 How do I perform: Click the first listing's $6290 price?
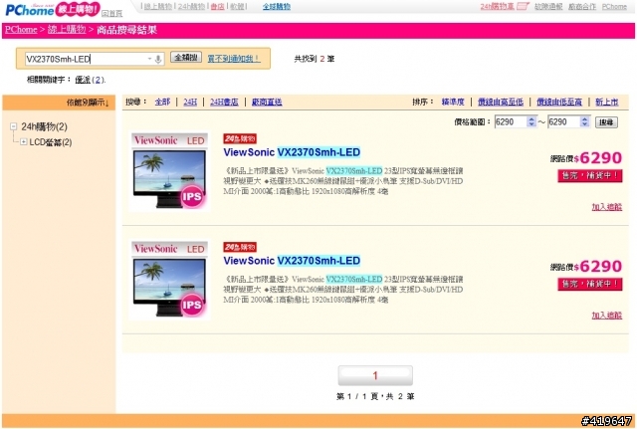point(598,158)
